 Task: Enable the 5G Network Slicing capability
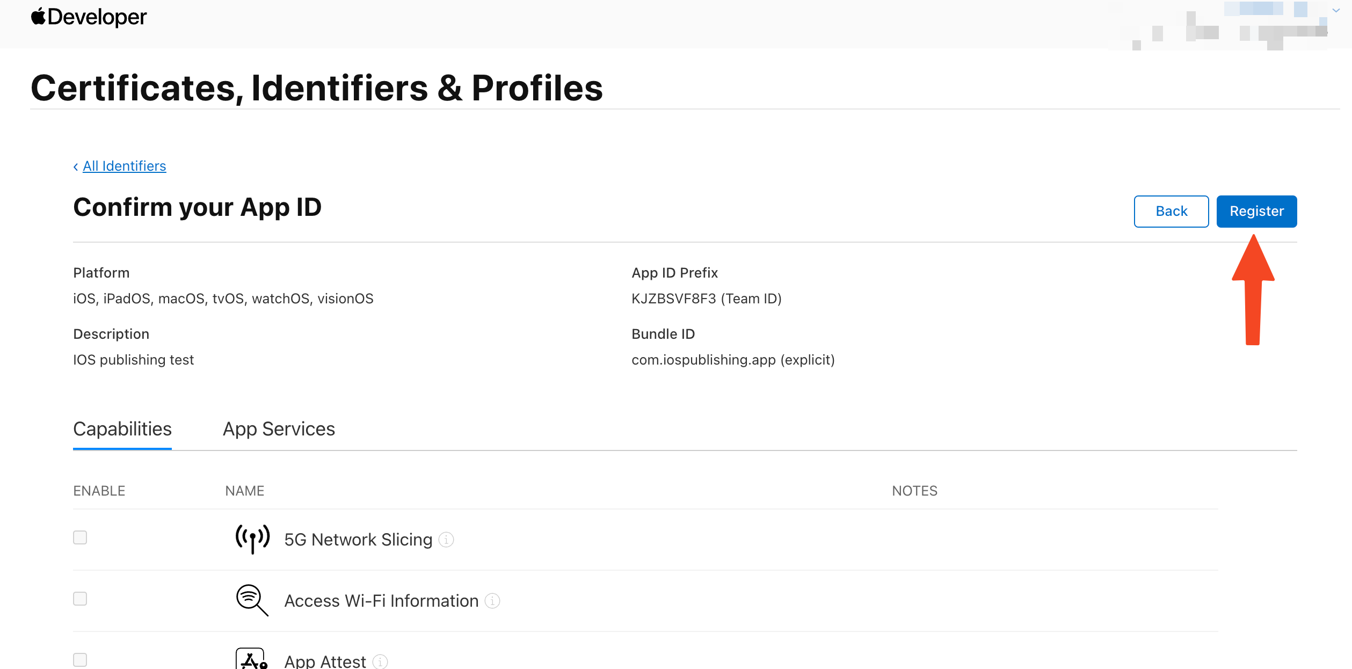click(80, 537)
